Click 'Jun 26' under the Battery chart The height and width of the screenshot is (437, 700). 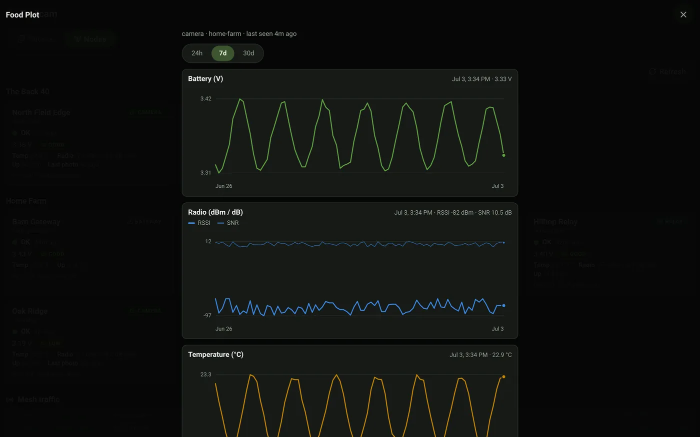[x=223, y=186]
